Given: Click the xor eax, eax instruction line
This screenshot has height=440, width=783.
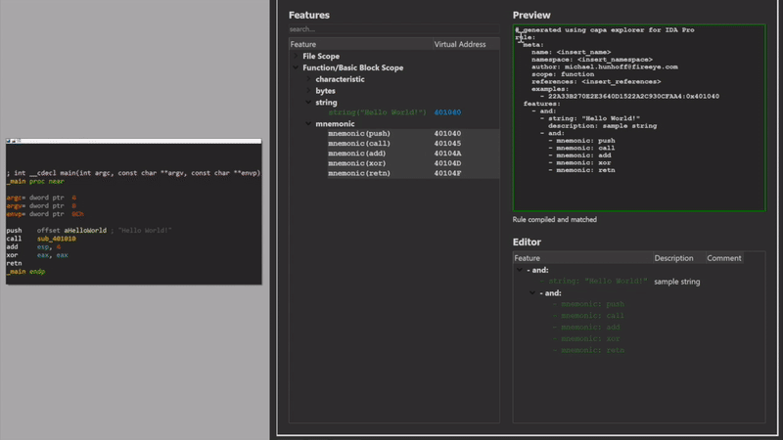Looking at the screenshot, I should (37, 255).
